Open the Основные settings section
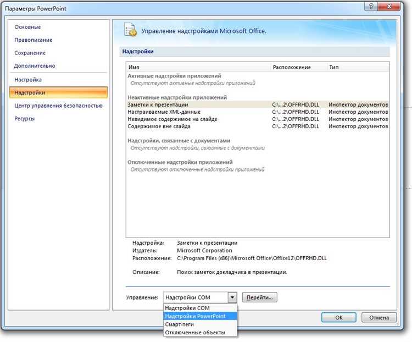This screenshot has width=412, height=342. tap(27, 27)
